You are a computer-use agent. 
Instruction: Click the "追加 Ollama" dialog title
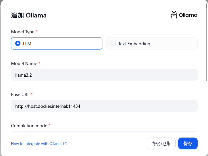[x=29, y=15]
